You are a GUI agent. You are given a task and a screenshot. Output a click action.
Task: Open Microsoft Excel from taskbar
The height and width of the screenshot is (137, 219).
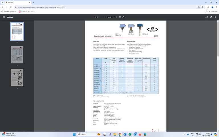(130, 134)
